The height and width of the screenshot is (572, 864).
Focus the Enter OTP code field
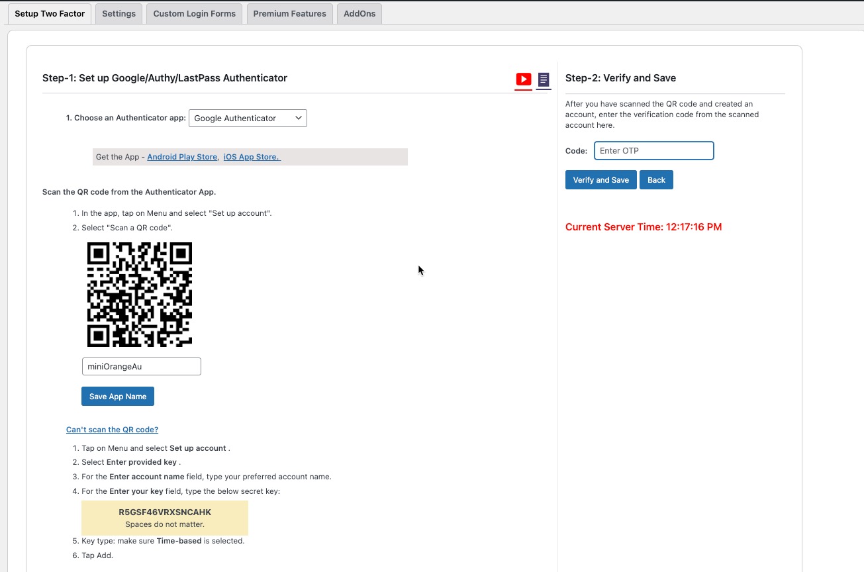[x=653, y=151]
